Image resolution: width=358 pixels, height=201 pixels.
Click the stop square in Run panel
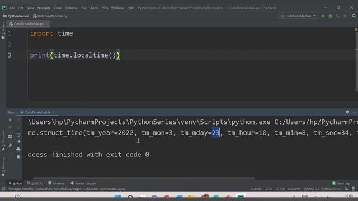(10, 127)
